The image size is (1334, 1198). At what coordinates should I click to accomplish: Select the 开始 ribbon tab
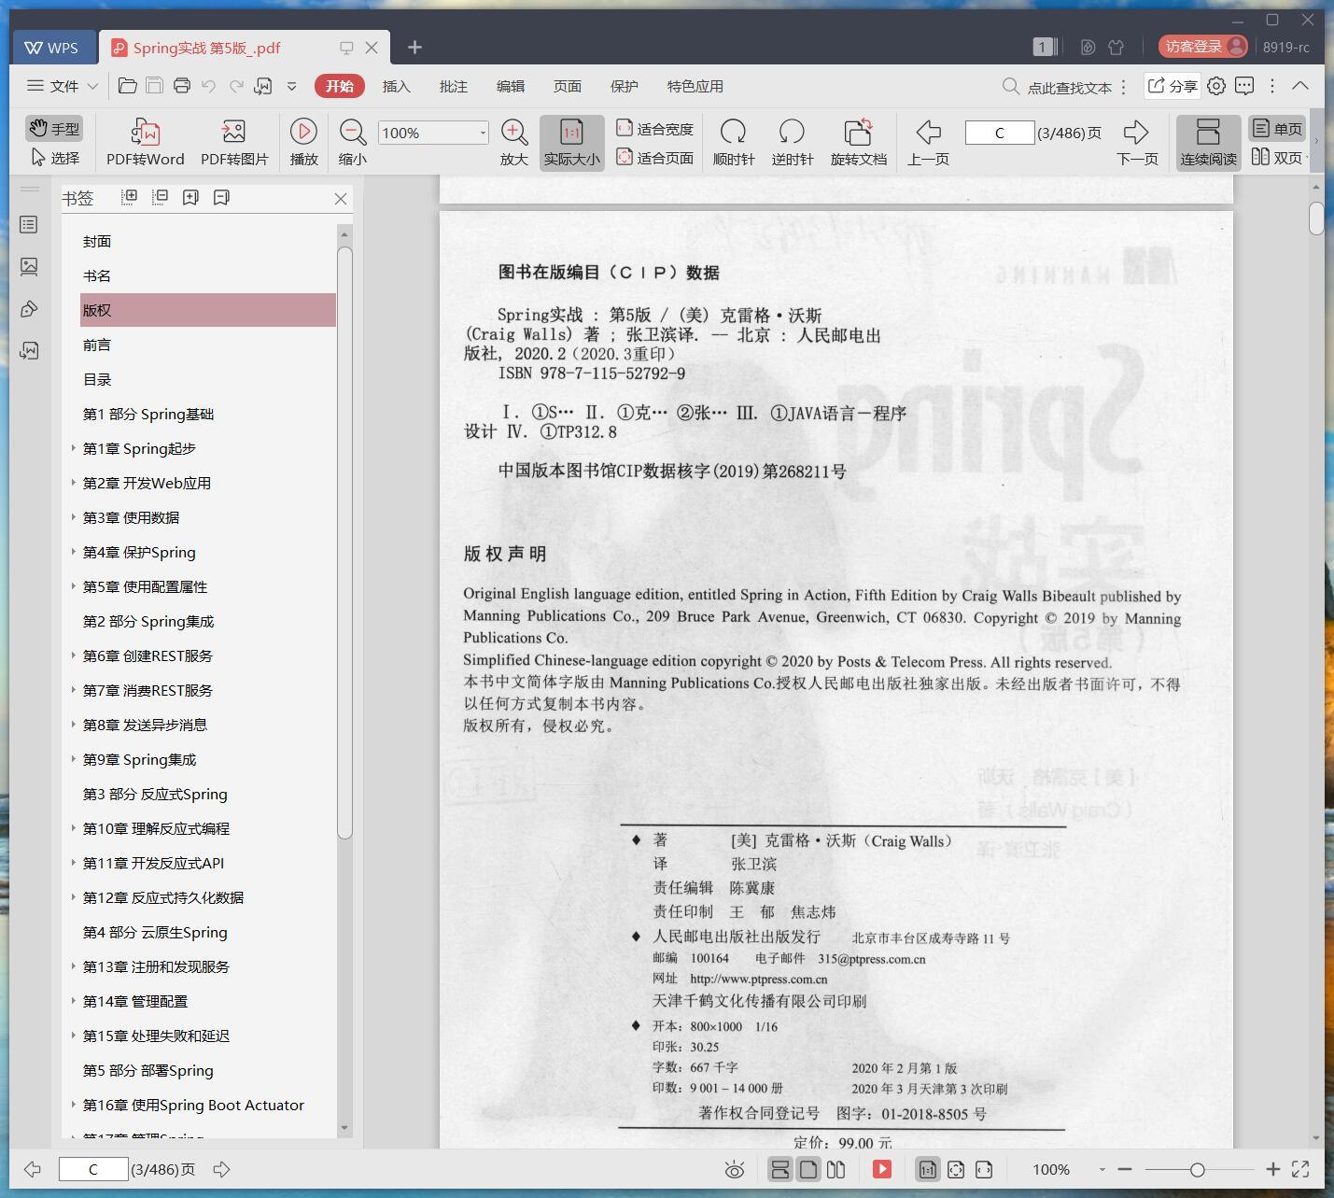point(339,86)
